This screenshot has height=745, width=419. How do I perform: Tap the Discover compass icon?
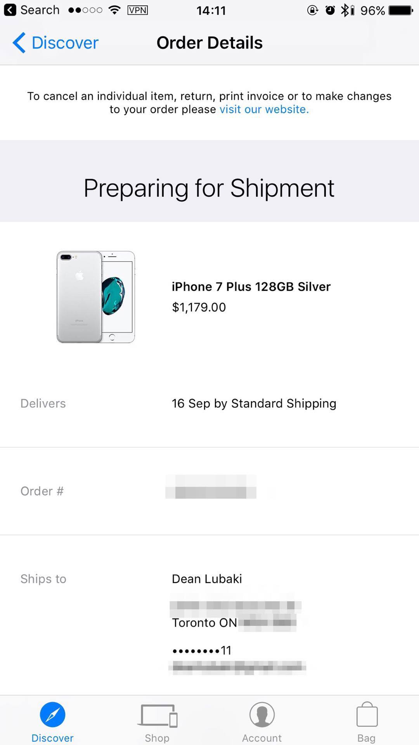coord(52,714)
